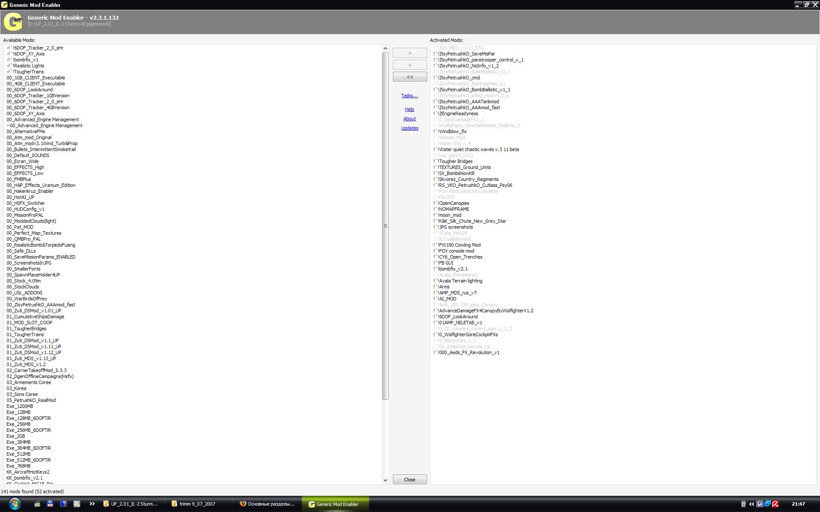This screenshot has width=820, height=512.
Task: Click the Close button
Action: [409, 480]
